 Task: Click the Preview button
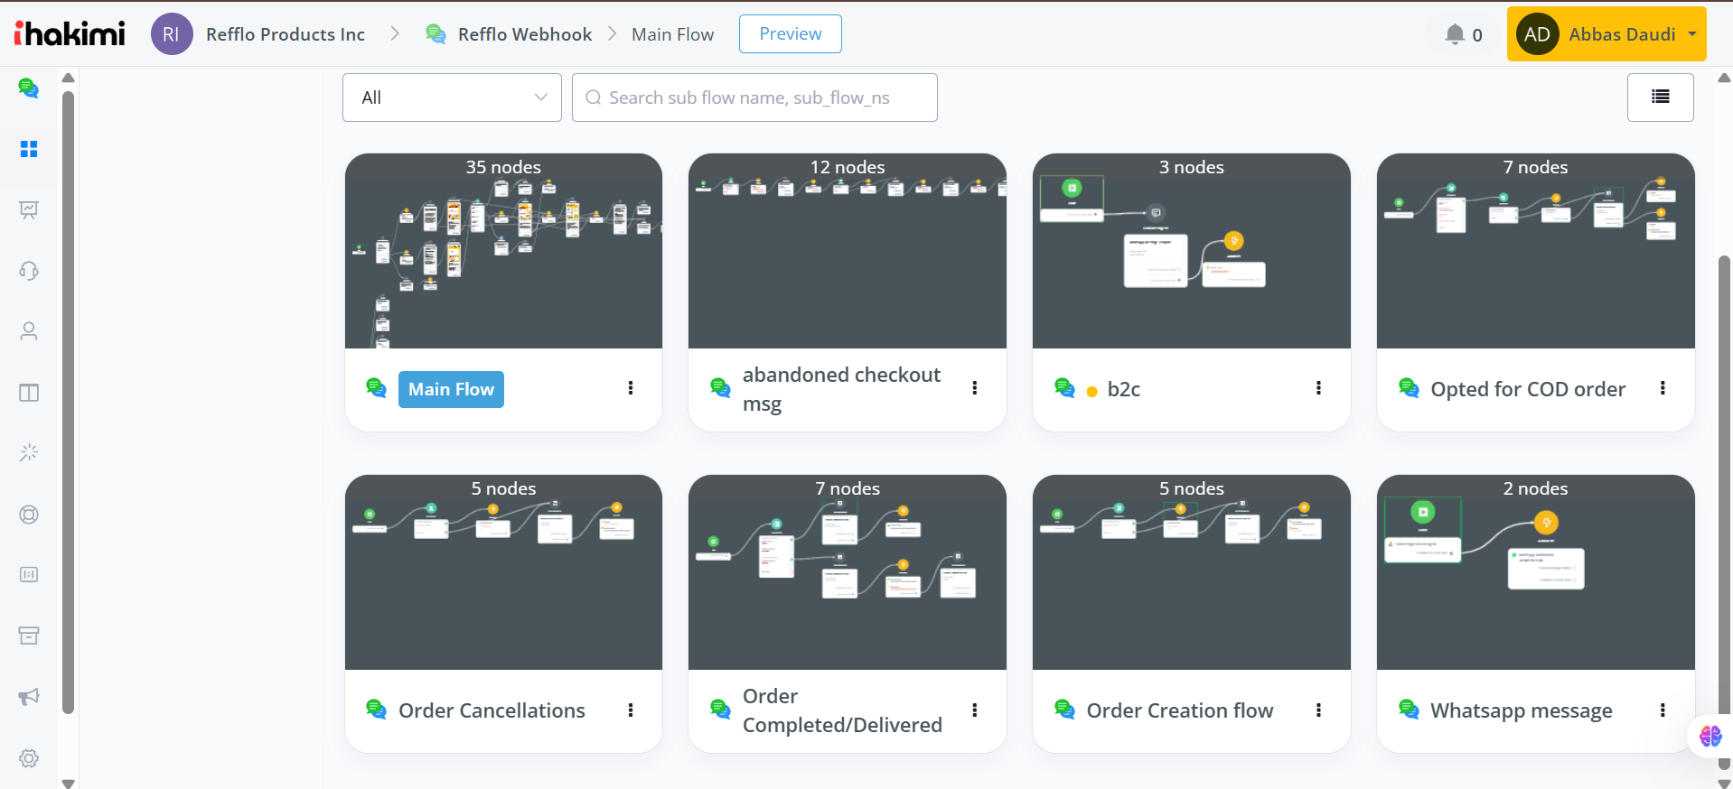click(790, 34)
